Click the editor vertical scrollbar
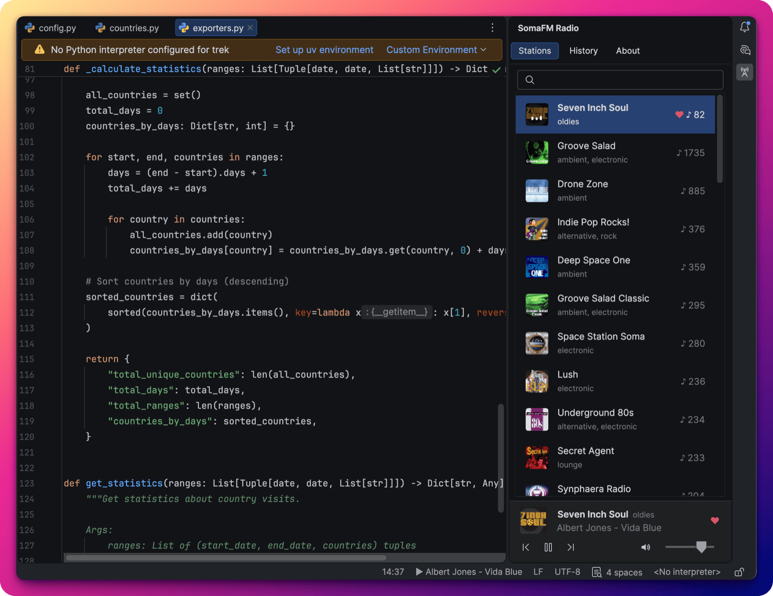 click(501, 458)
